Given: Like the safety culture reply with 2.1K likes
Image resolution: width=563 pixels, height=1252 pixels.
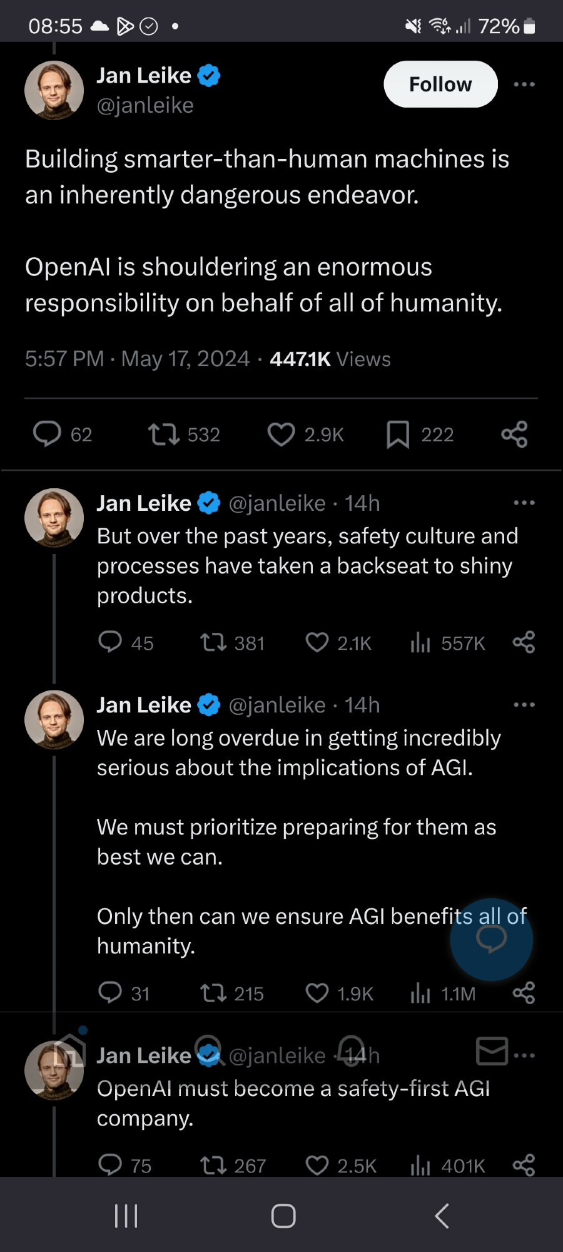Looking at the screenshot, I should pos(317,643).
